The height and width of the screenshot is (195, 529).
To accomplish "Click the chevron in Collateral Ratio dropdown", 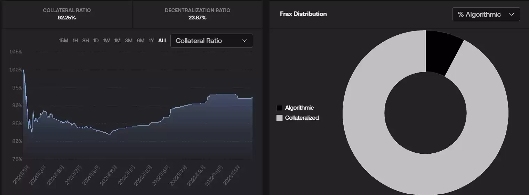I will [245, 41].
